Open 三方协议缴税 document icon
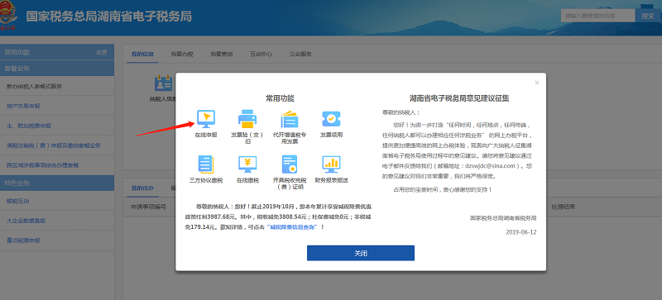The width and height of the screenshot is (662, 300). click(x=206, y=164)
